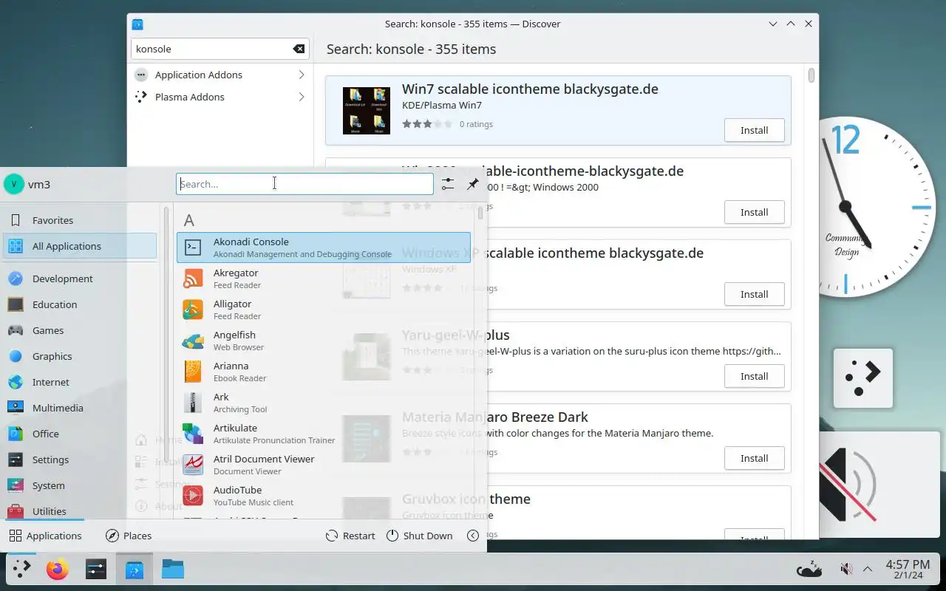Switch to the Places tab
This screenshot has width=946, height=591.
point(129,536)
